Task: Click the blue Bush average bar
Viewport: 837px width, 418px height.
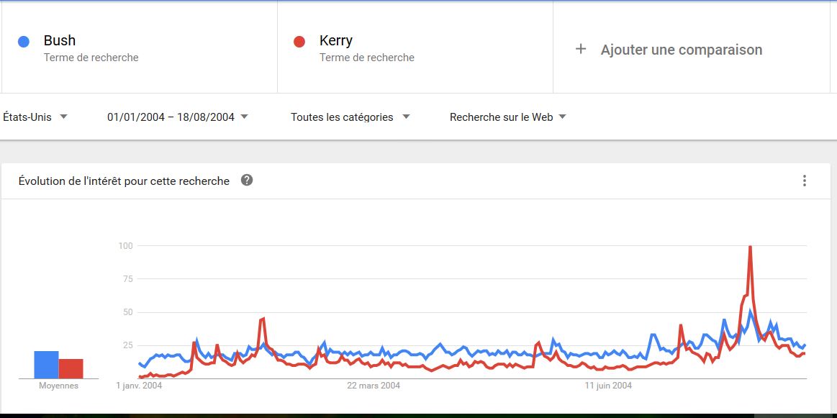Action: 47,365
